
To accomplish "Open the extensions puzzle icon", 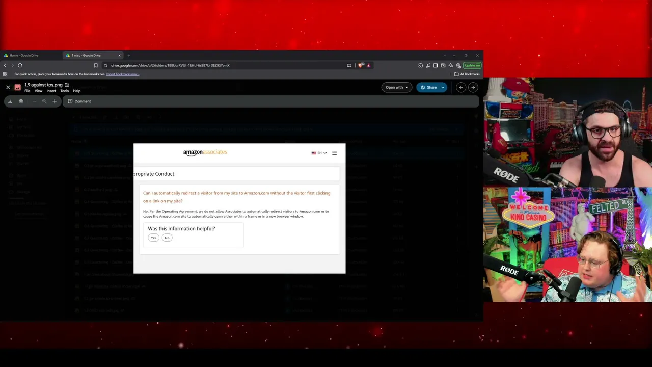I will (x=421, y=65).
